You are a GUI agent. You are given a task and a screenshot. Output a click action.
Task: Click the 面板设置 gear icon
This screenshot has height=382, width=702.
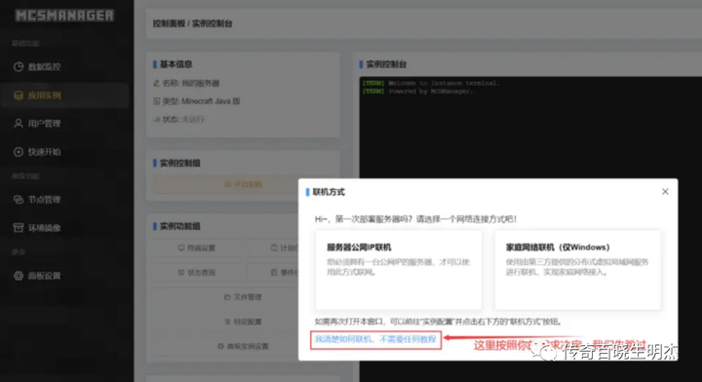pos(19,276)
